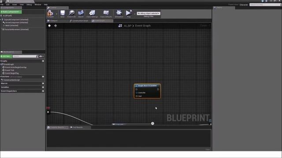Collapse the Graphs section
Viewport: 282px width, 158px height.
tap(0, 61)
